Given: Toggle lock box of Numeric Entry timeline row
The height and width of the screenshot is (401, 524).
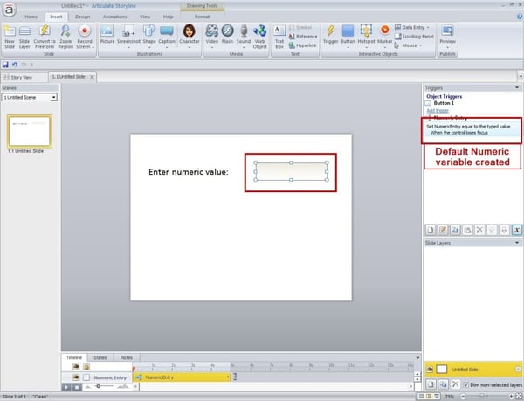Looking at the screenshot, I should 86,377.
